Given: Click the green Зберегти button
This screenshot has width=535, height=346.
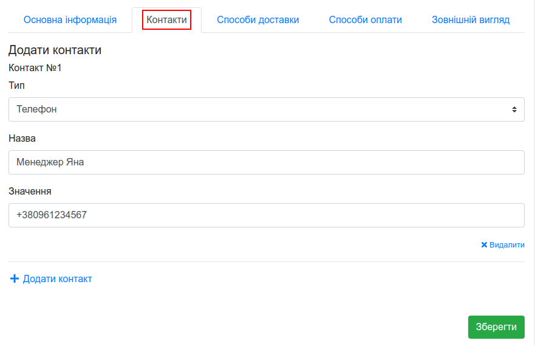Looking at the screenshot, I should point(496,327).
